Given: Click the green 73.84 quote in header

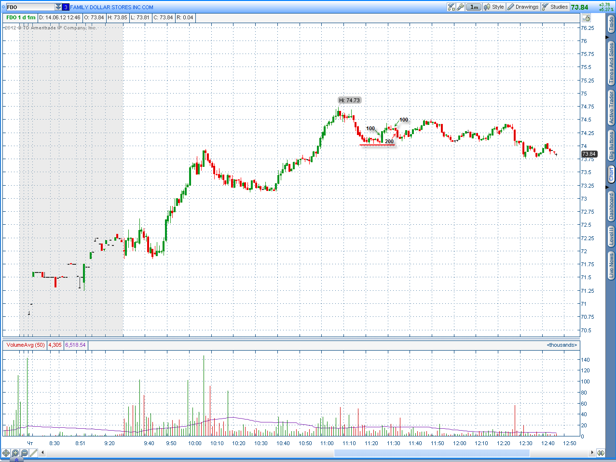Looking at the screenshot, I should [x=580, y=7].
